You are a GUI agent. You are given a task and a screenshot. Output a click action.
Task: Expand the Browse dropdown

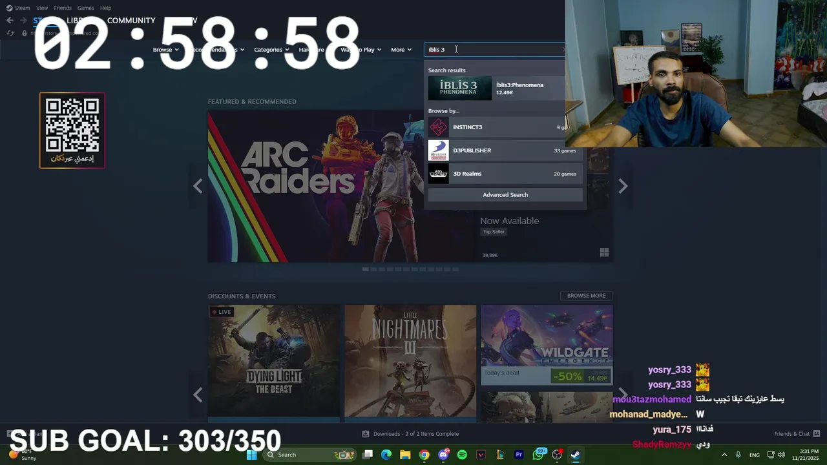tap(166, 50)
